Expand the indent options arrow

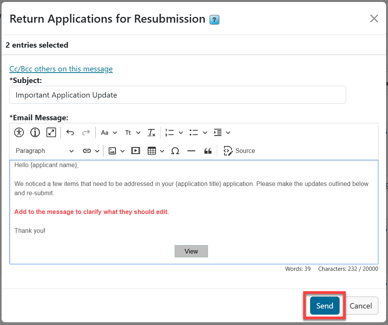228,133
